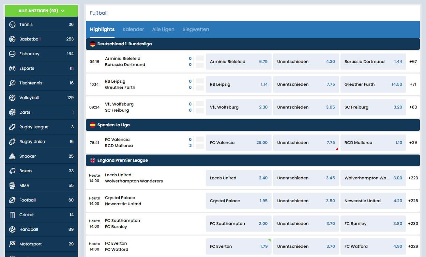The image size is (426, 257).
Task: Expand +225 markets for Crystal Palace match
Action: pos(413,201)
